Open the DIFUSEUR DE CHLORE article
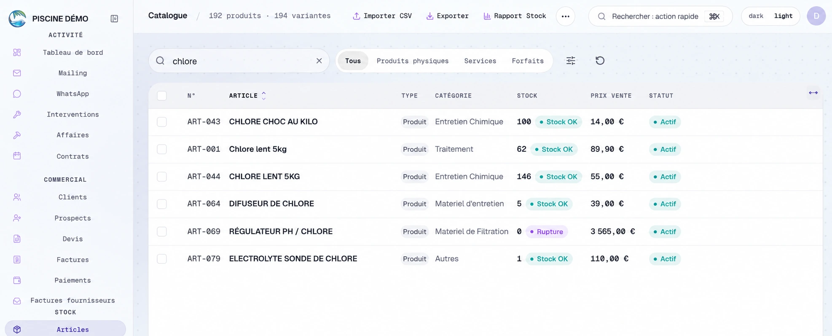Screen dimensions: 832x336 click(x=271, y=204)
